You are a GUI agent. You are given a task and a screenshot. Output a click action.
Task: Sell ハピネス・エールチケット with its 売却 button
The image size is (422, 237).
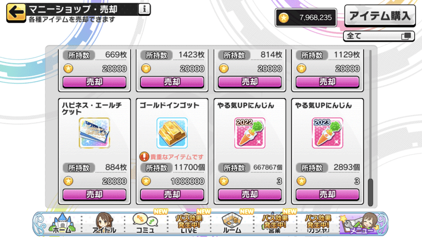pos(94,194)
